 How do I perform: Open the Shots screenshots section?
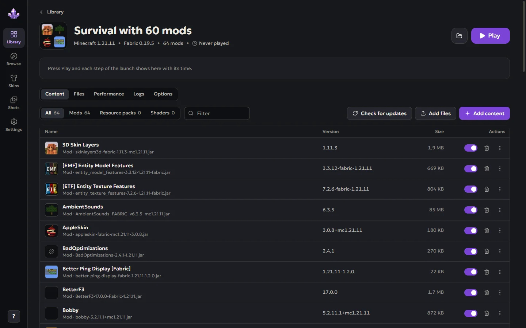tap(14, 103)
